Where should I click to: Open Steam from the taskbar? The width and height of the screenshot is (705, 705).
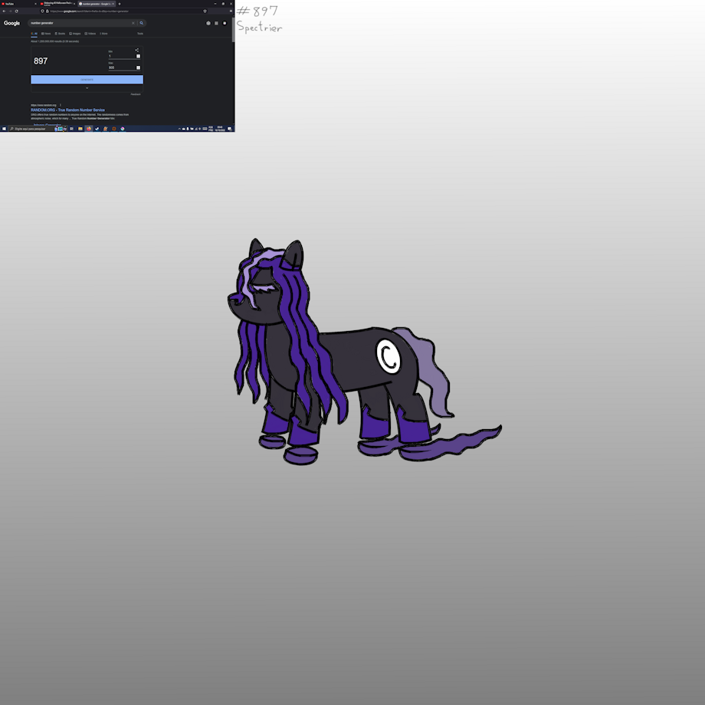[97, 129]
